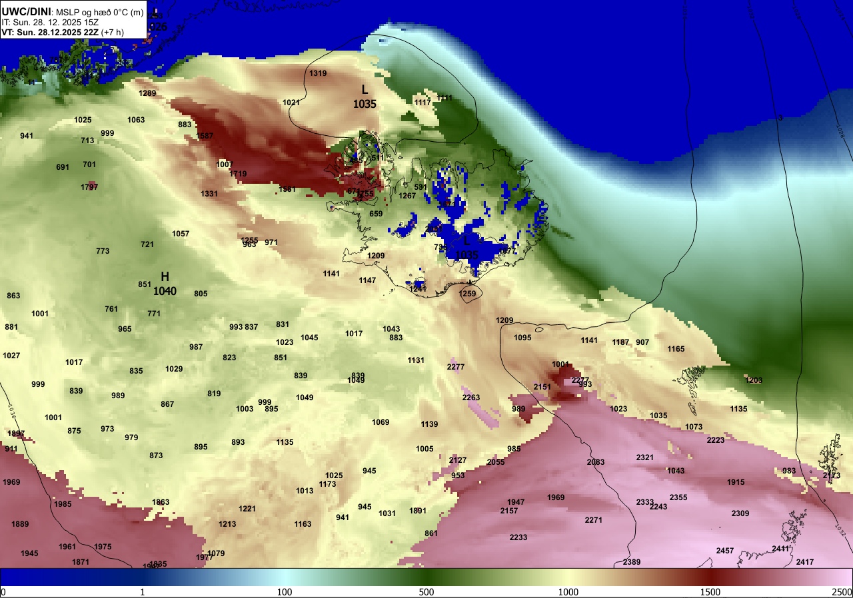Click the height value 1985
853x598 pixels.
(x=63, y=504)
